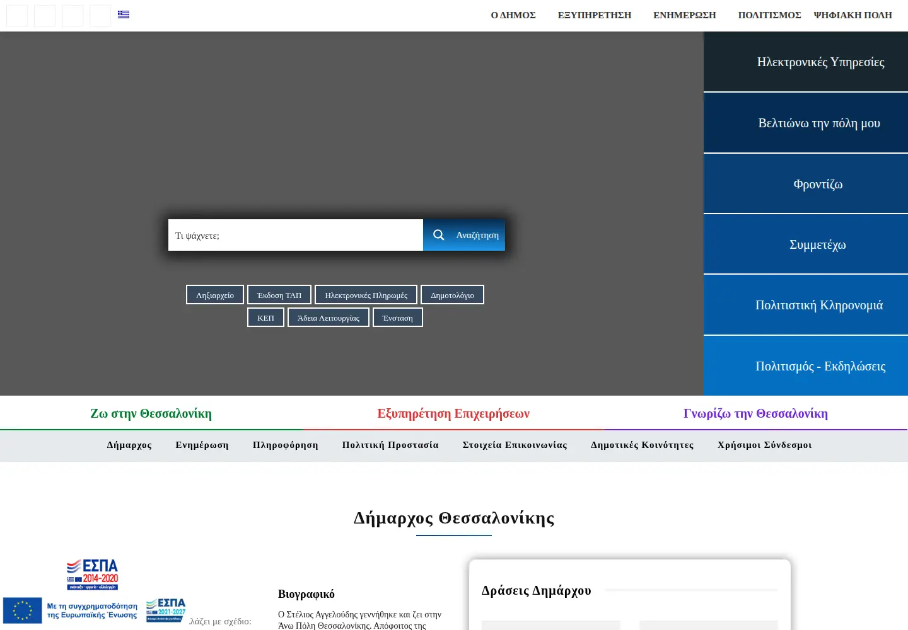Go to the Ενημέρωση section link
908x630 pixels.
point(202,445)
